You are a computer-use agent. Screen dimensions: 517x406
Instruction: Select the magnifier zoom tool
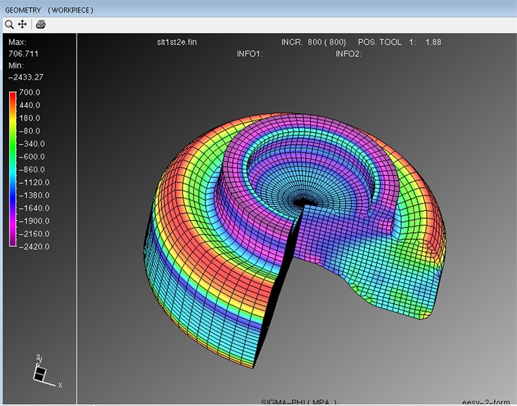click(x=9, y=25)
